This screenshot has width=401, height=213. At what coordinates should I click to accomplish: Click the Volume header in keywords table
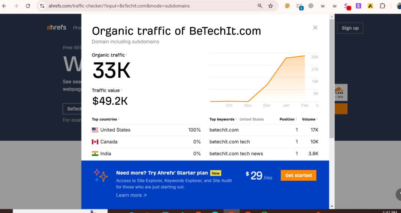(x=308, y=119)
